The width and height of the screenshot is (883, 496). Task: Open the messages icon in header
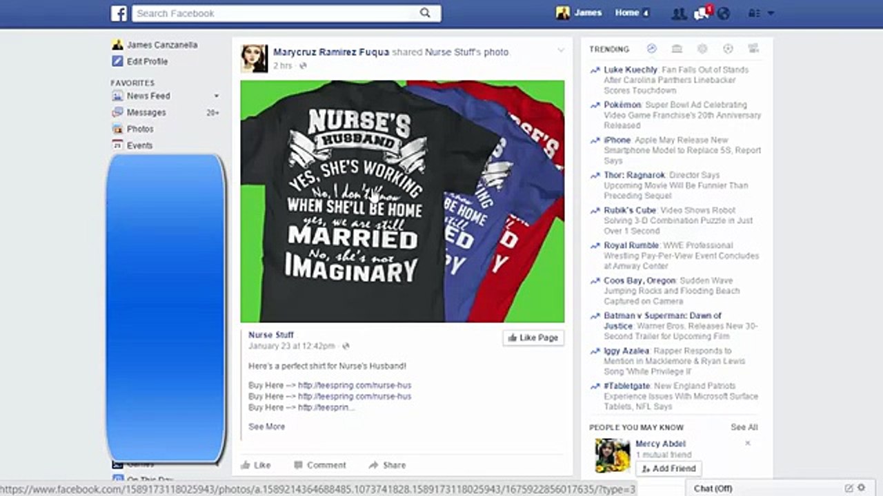click(701, 13)
